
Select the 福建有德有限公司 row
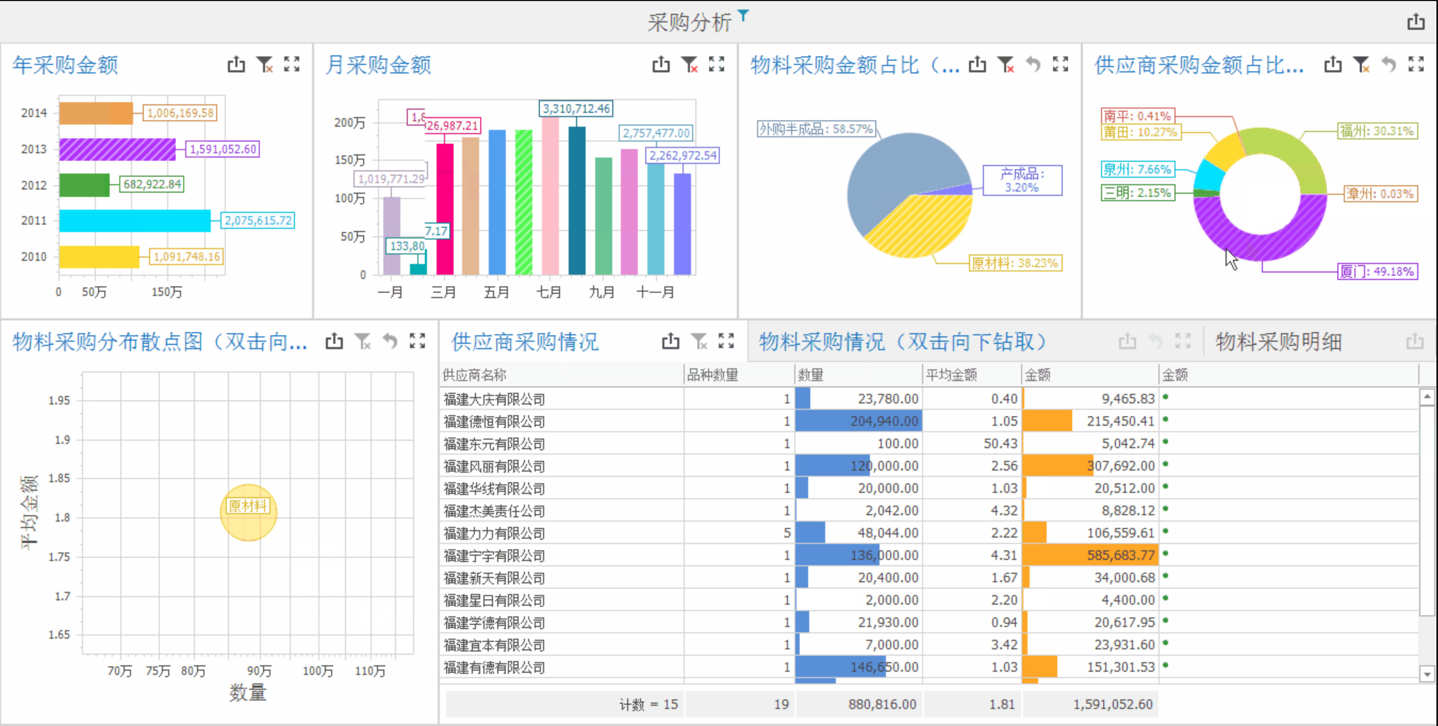(x=930, y=666)
